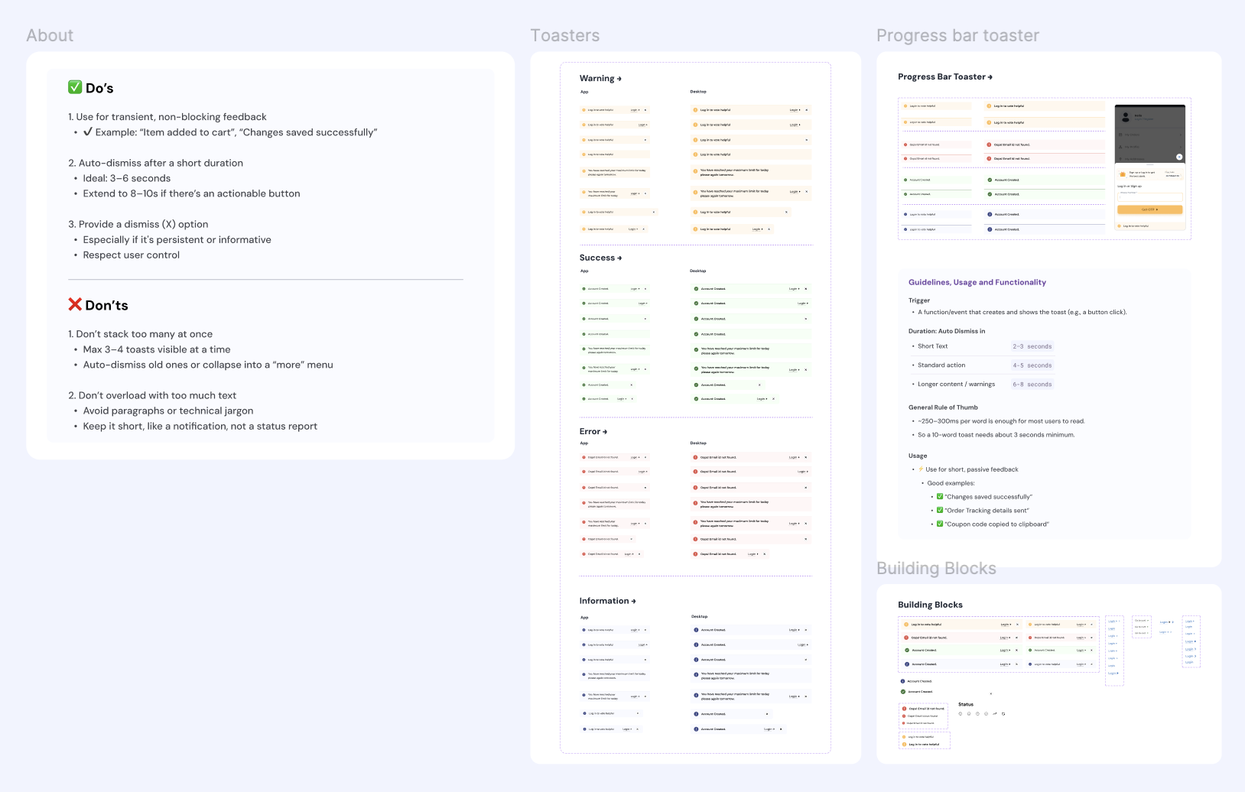The width and height of the screenshot is (1245, 792).
Task: Click the Login link in the top Success Desktop toast
Action: click(x=795, y=289)
